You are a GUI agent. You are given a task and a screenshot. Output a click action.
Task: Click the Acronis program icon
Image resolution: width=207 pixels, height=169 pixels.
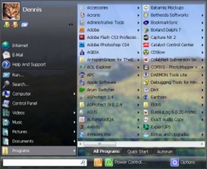pos(82,15)
